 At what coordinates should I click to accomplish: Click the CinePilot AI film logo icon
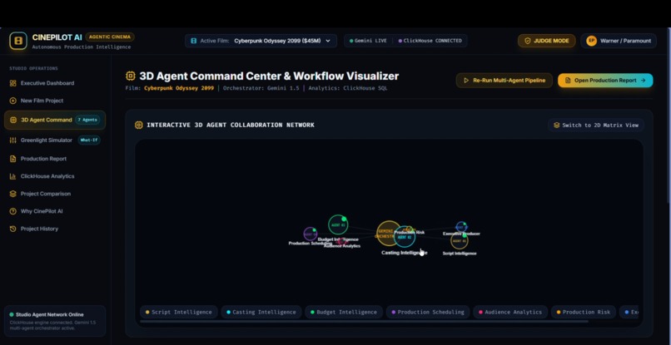click(18, 41)
